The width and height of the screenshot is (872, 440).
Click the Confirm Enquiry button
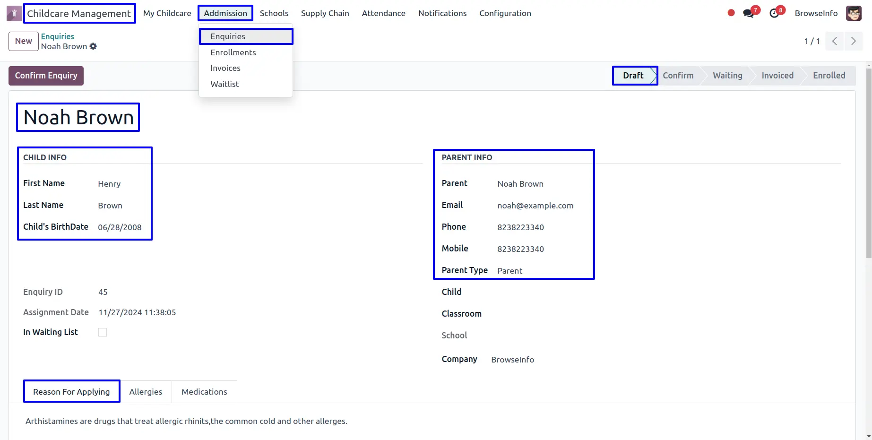(46, 76)
